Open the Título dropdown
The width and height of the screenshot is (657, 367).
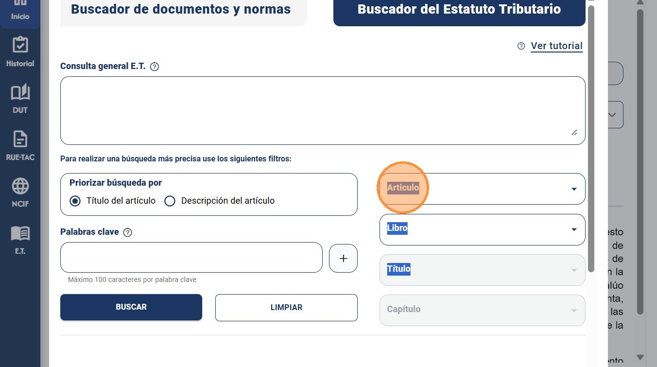coord(482,270)
